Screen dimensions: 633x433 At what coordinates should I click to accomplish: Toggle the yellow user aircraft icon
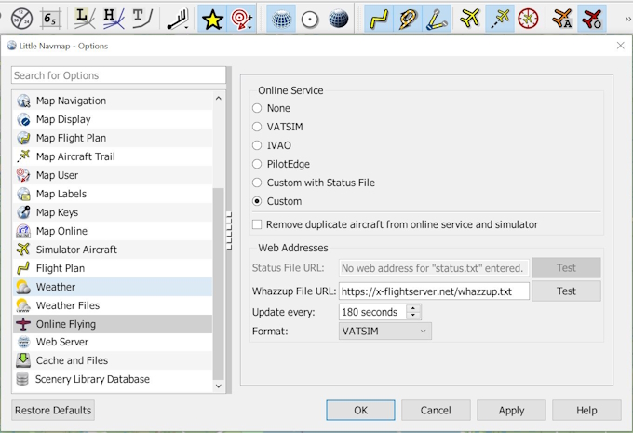[x=470, y=19]
